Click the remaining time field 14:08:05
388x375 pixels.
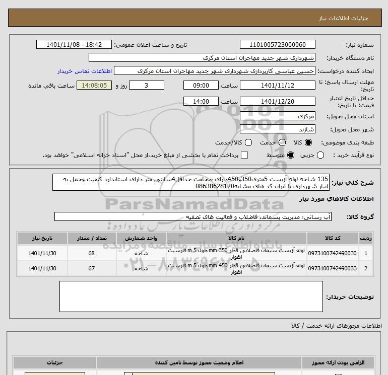tap(94, 85)
